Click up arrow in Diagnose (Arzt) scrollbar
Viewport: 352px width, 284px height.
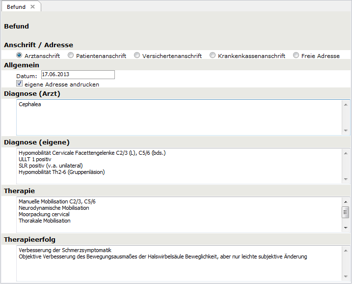click(x=346, y=104)
